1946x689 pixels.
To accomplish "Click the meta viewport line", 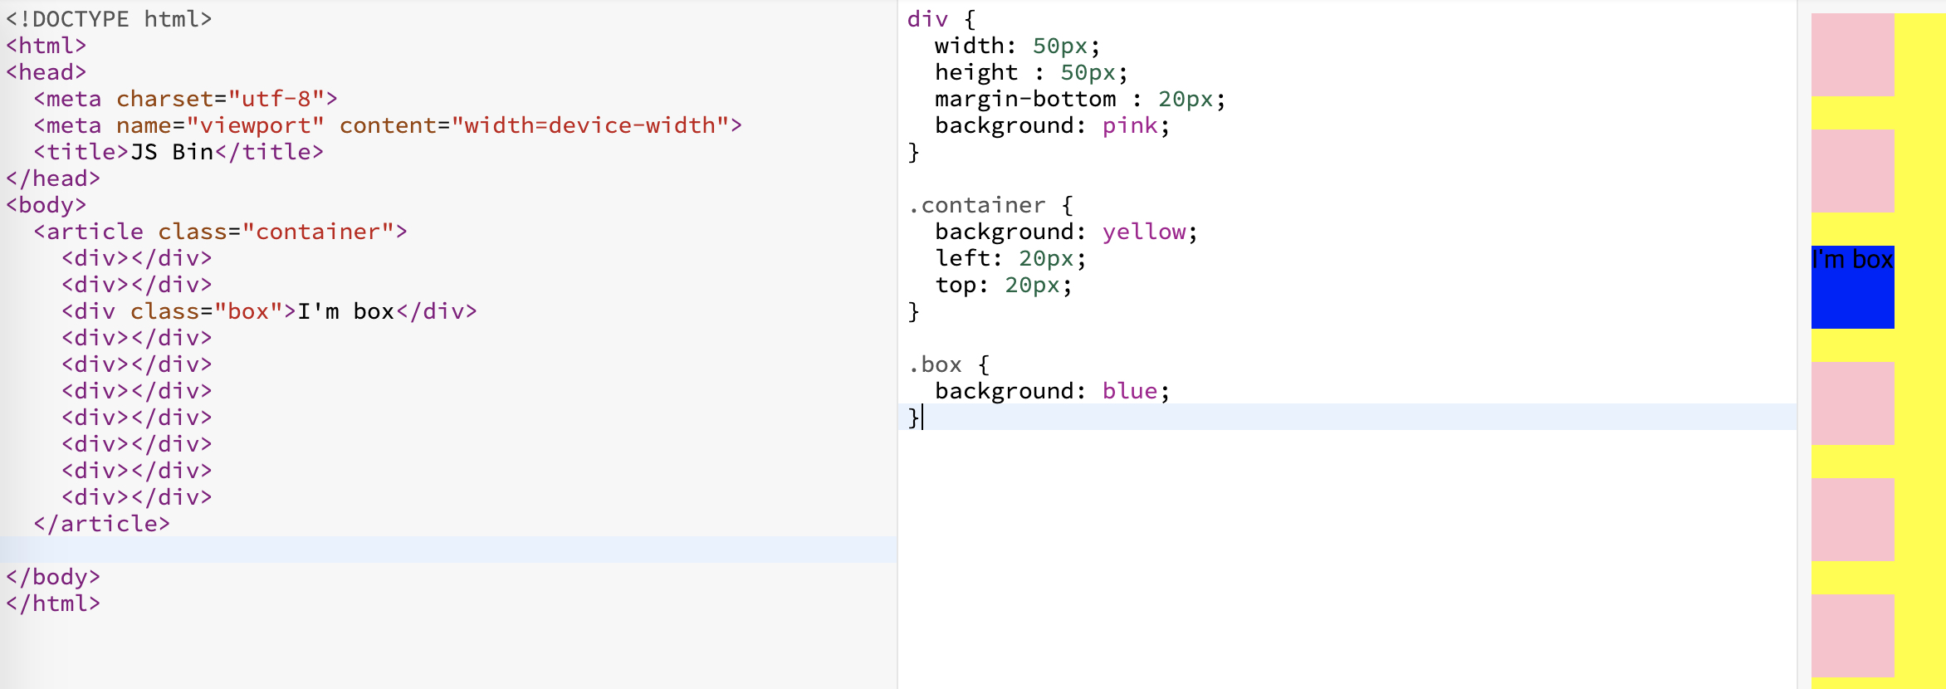I will click(388, 125).
